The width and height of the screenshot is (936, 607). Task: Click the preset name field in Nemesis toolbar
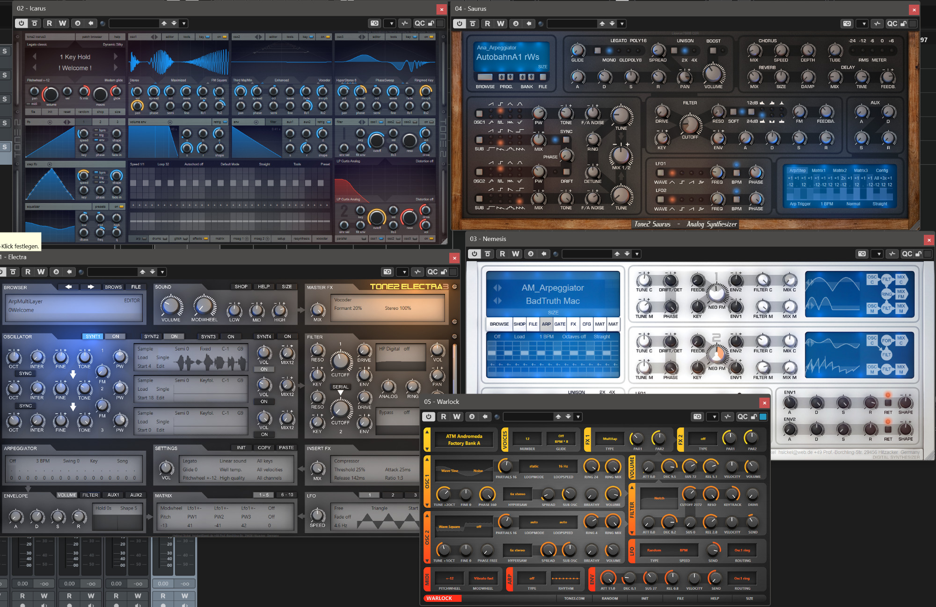[587, 254]
